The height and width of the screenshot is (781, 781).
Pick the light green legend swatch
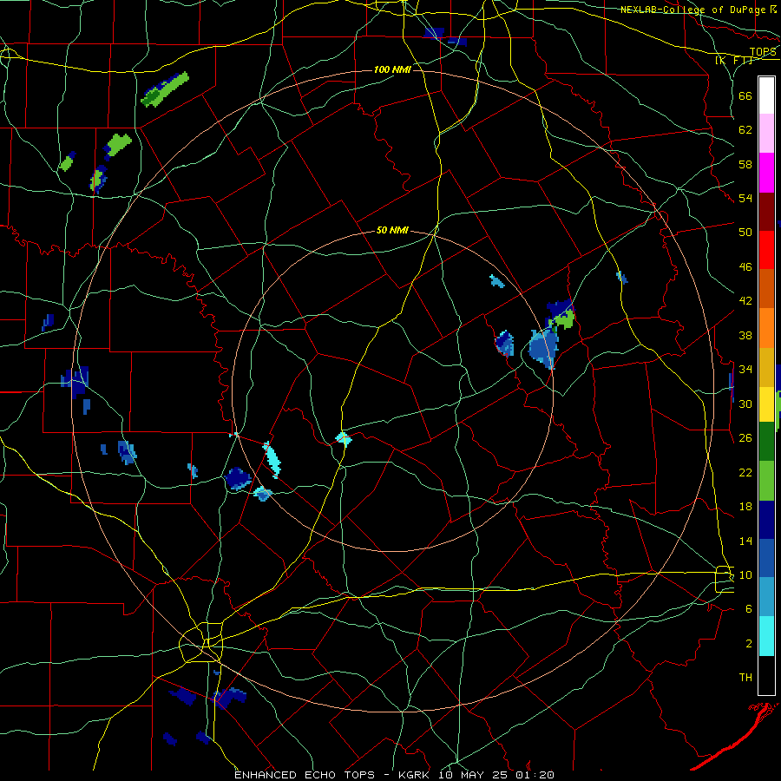click(766, 481)
